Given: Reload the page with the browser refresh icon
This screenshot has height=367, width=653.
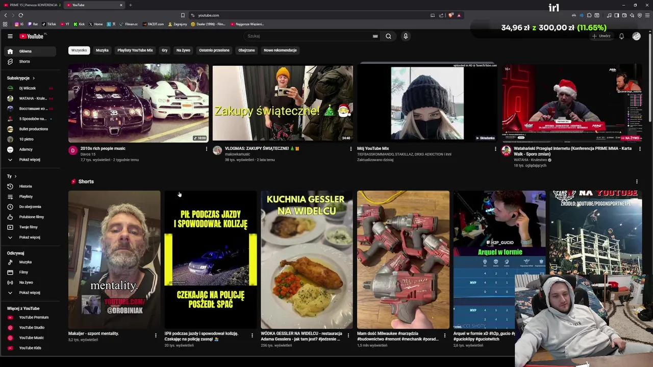Looking at the screenshot, I should pyautogui.click(x=20, y=15).
